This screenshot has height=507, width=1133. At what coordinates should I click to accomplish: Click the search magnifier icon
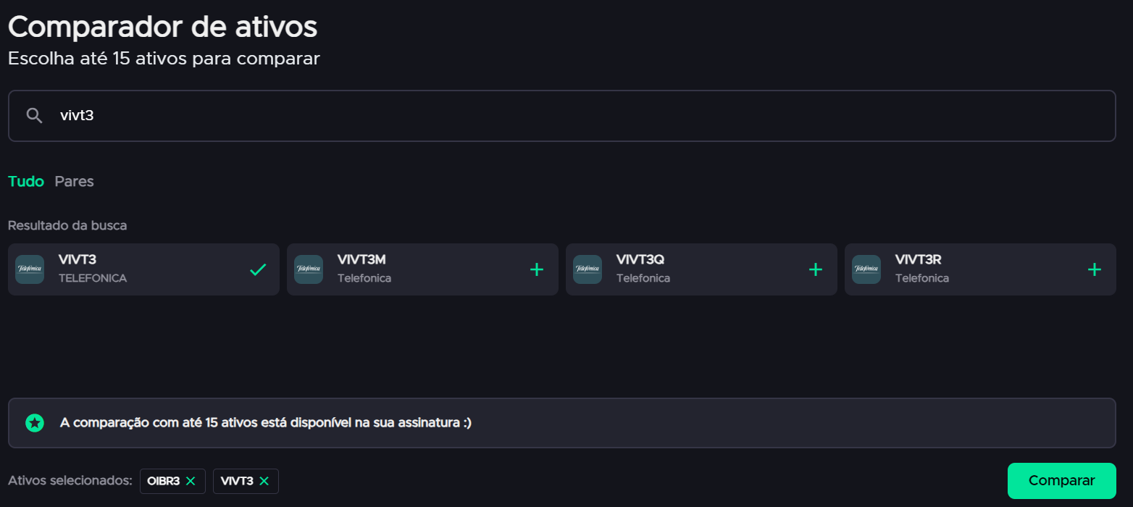34,116
